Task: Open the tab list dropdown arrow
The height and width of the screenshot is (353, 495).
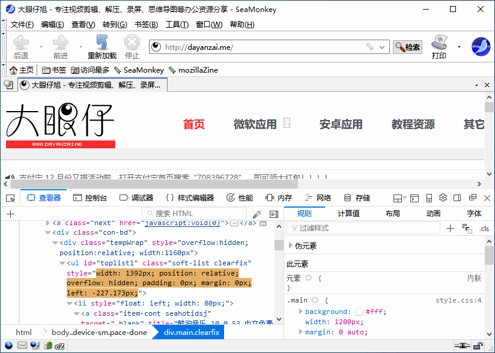Action: 476,85
